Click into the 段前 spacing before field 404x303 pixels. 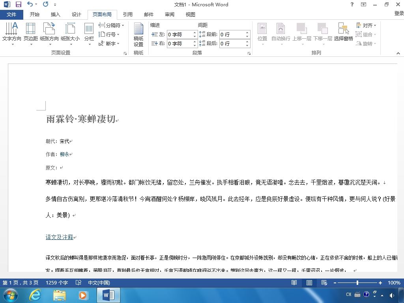click(232, 34)
